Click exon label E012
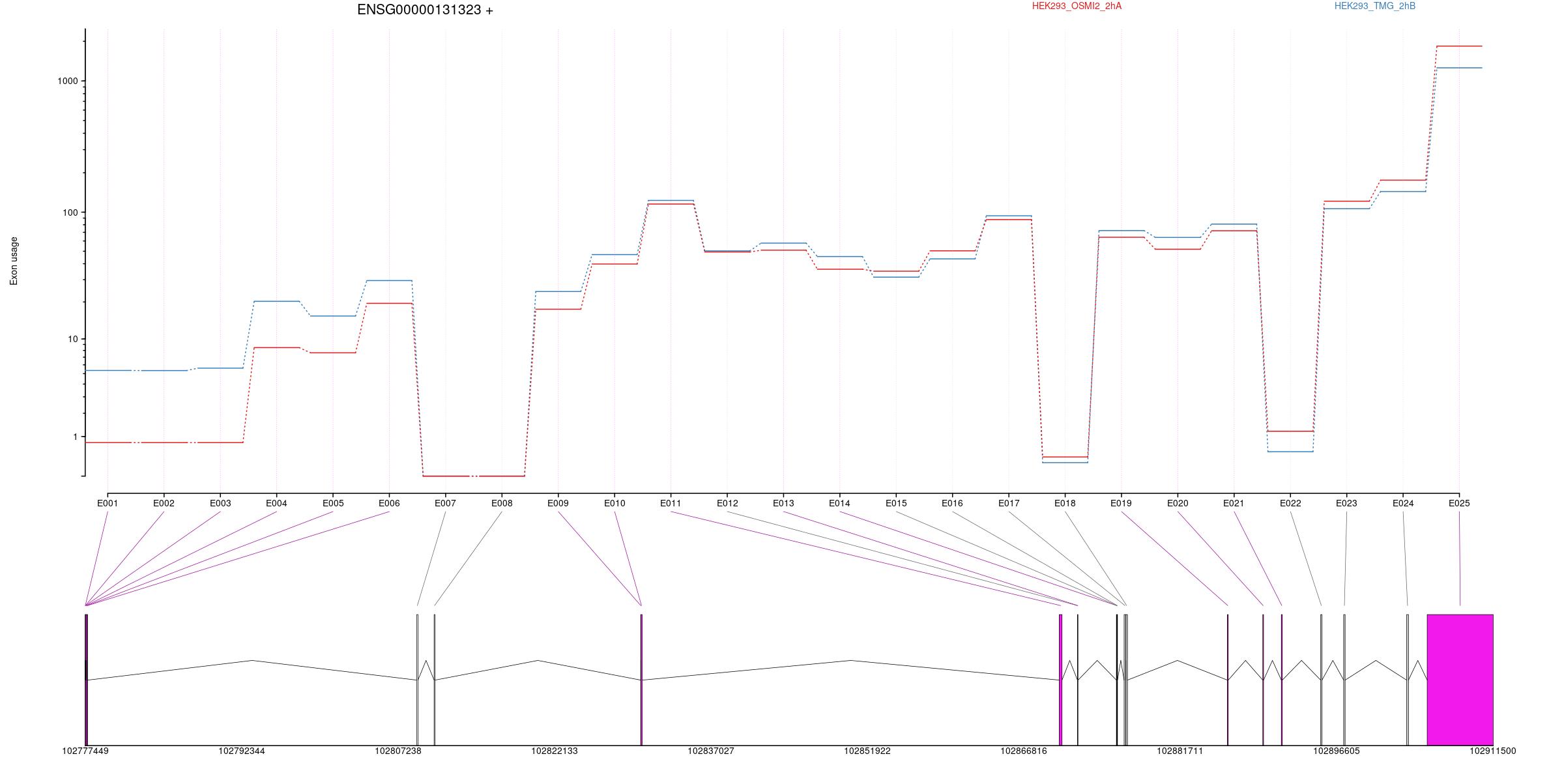 click(727, 503)
